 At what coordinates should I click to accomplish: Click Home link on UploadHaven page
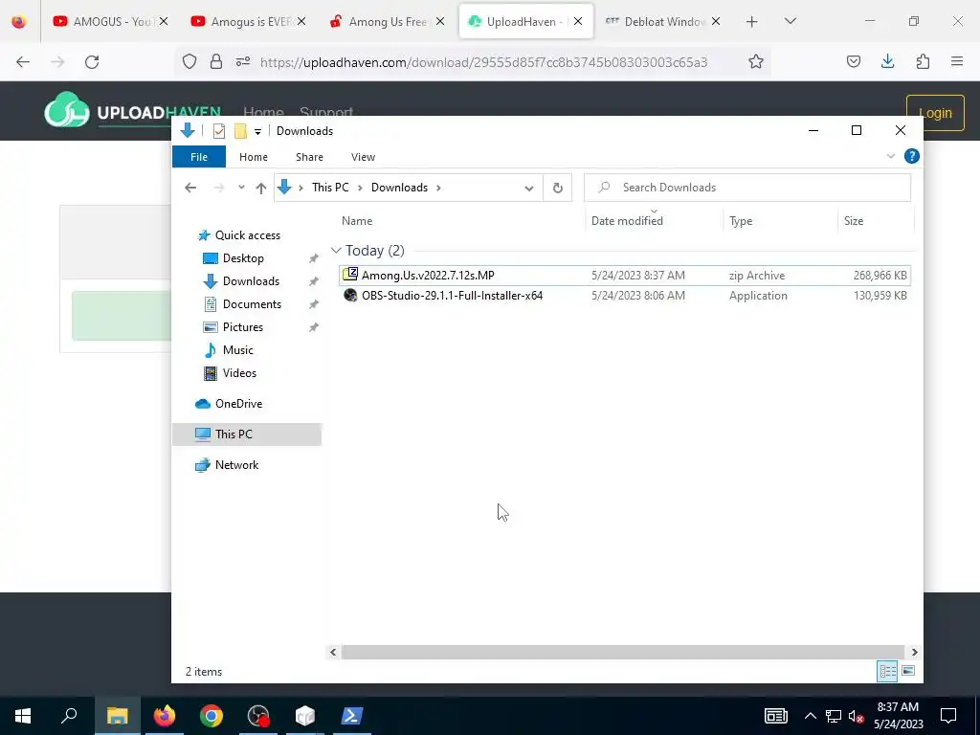[x=263, y=113]
